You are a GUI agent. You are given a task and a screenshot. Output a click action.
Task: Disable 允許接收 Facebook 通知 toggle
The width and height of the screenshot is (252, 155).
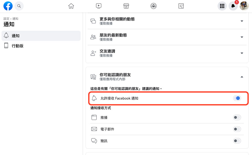coord(237,98)
